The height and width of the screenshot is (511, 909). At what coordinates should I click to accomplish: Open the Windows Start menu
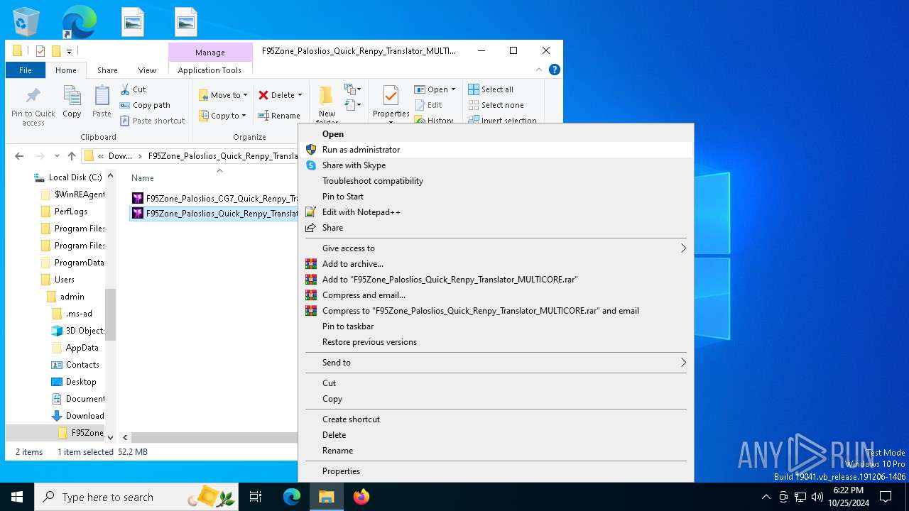pyautogui.click(x=17, y=497)
